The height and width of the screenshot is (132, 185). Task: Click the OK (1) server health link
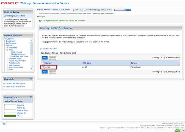[20, 116]
